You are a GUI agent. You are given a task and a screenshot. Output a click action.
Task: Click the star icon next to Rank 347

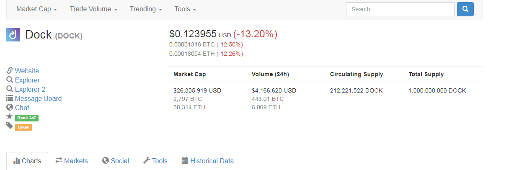(10, 116)
